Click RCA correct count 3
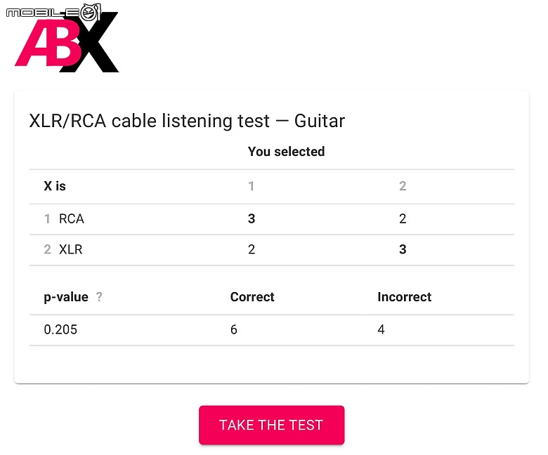548x455 pixels. click(x=252, y=218)
